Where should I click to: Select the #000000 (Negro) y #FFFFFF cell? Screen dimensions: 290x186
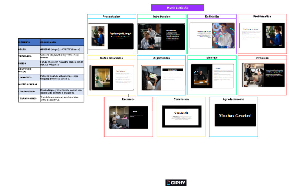pyautogui.click(x=62, y=49)
